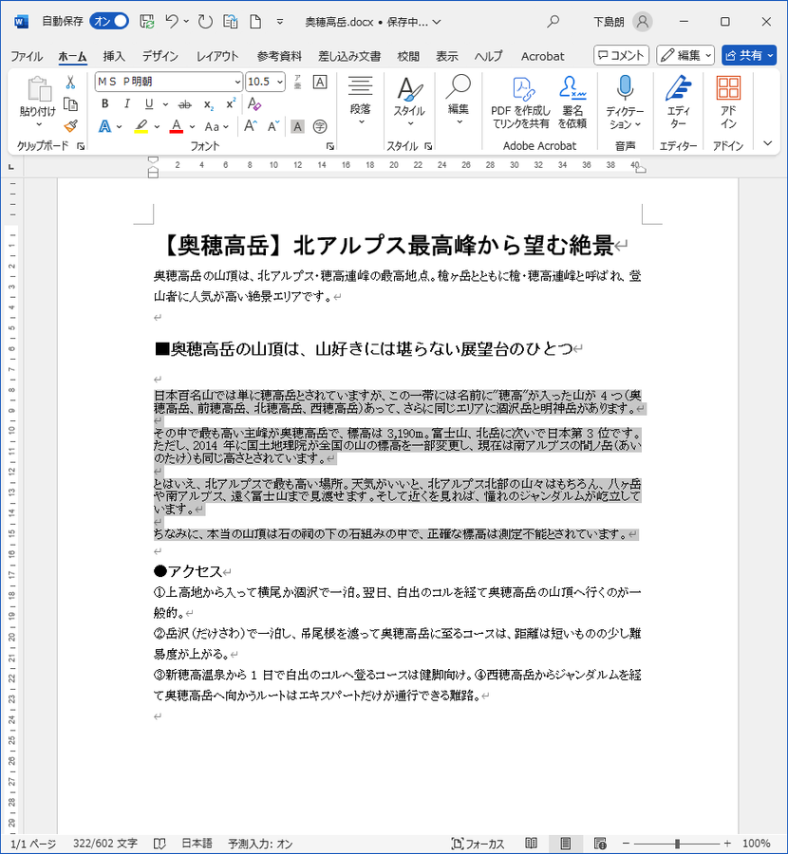Open Styles pane launcher
The height and width of the screenshot is (854, 788).
428,146
